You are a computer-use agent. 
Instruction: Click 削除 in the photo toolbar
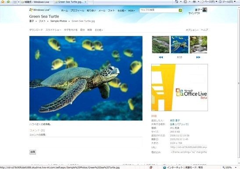pyautogui.click(x=90, y=30)
